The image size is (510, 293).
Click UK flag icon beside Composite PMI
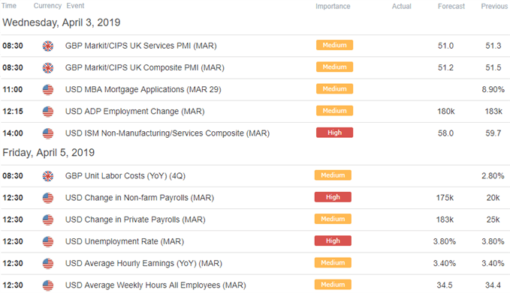[x=48, y=67]
